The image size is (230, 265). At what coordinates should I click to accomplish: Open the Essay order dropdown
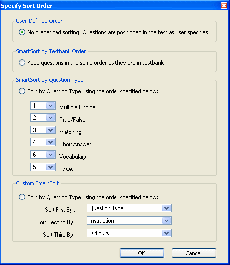(x=50, y=167)
